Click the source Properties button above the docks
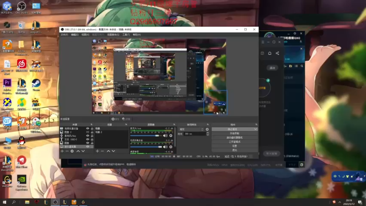The image size is (366, 206). pos(115,119)
